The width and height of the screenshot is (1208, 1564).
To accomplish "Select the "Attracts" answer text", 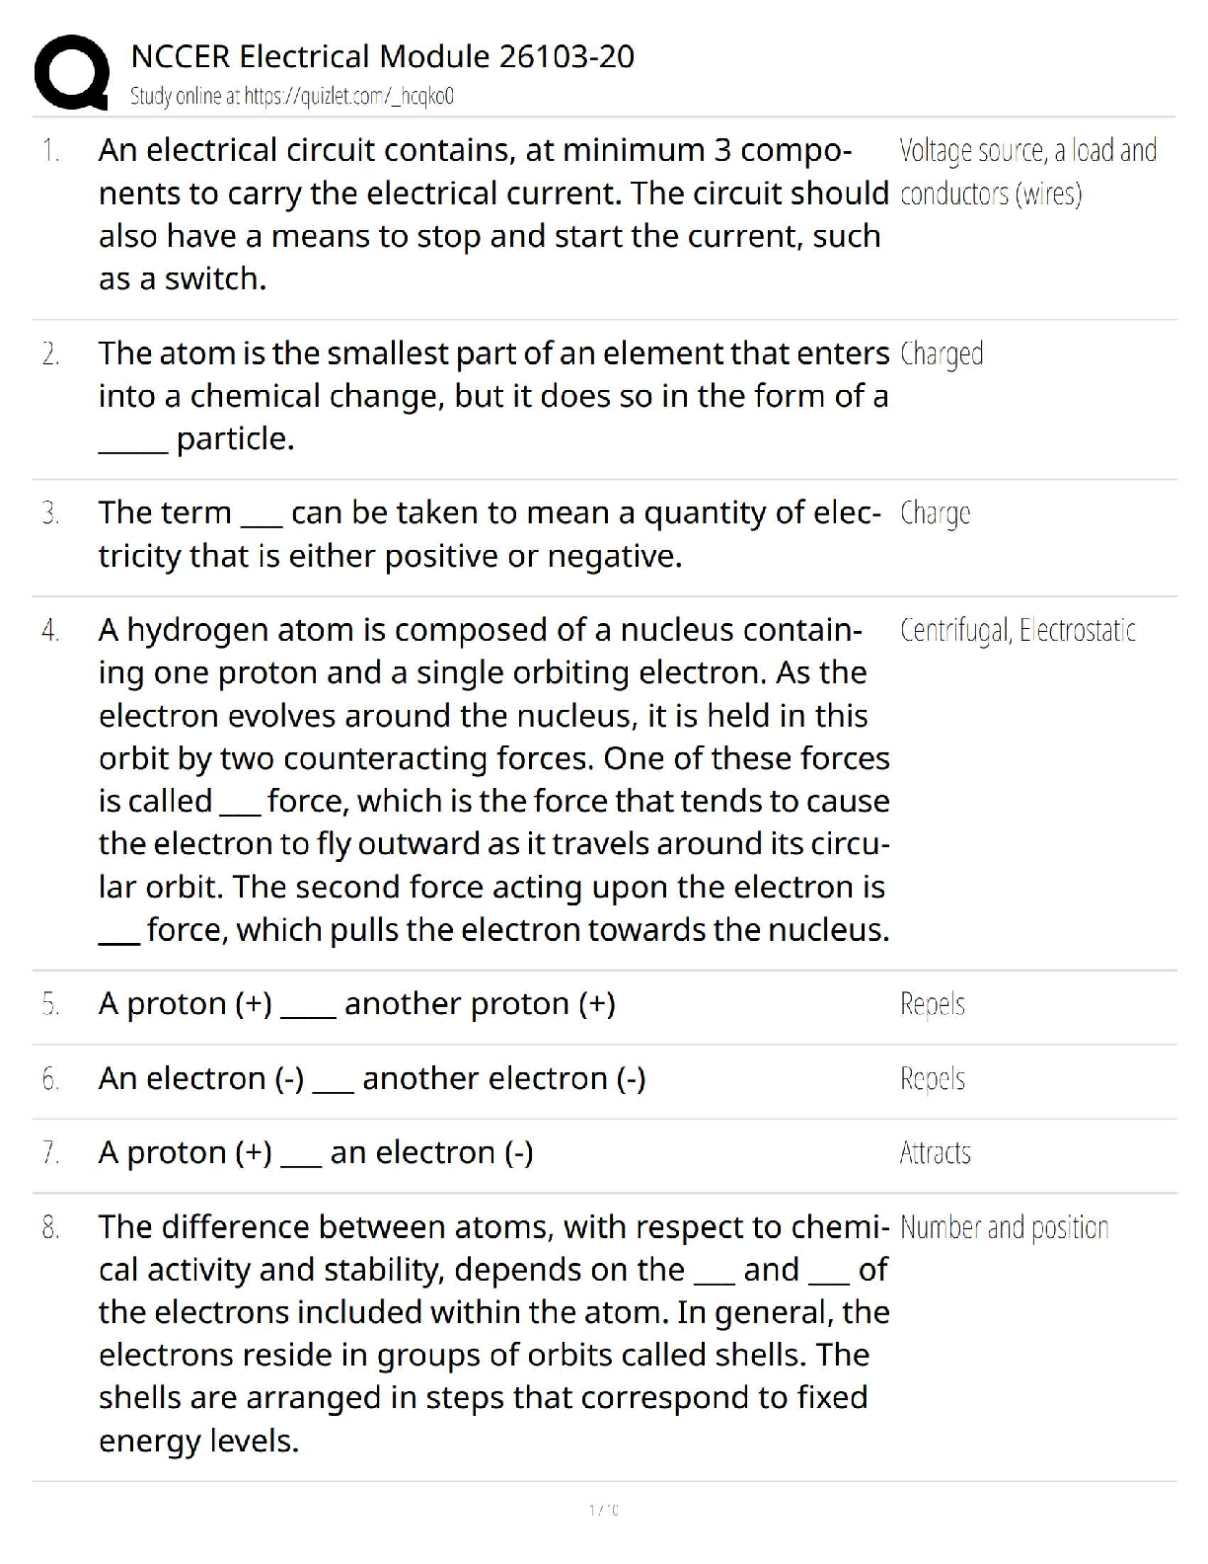I will pos(935,1152).
